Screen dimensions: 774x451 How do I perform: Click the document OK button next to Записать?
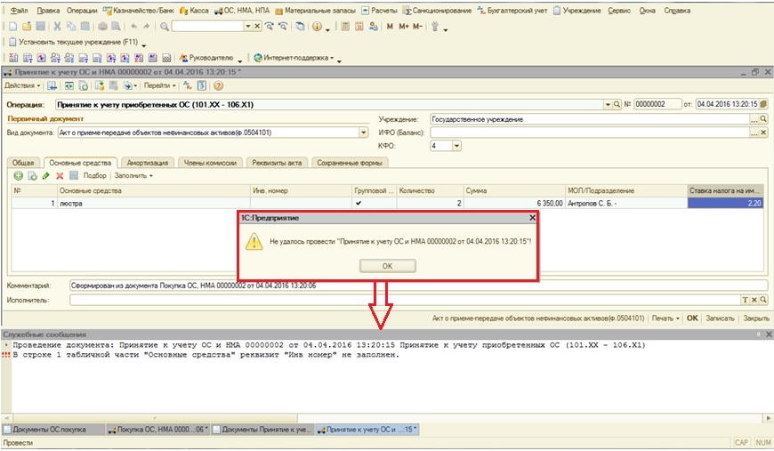tap(692, 318)
